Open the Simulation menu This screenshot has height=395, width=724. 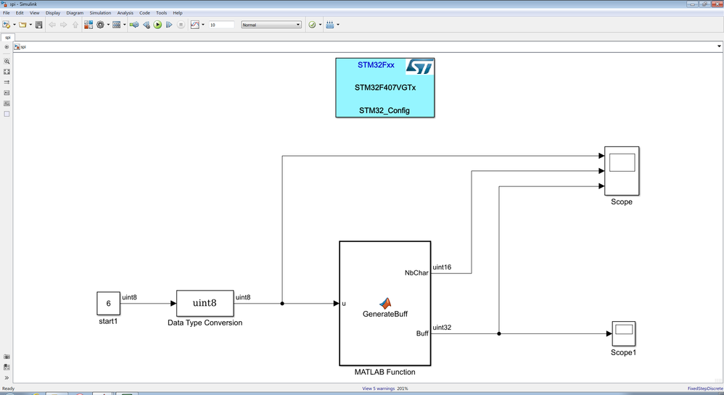pos(100,13)
